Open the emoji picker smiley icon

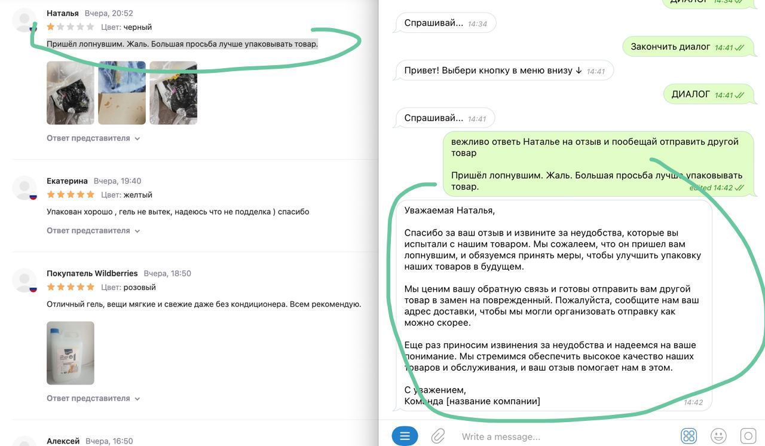coord(718,436)
